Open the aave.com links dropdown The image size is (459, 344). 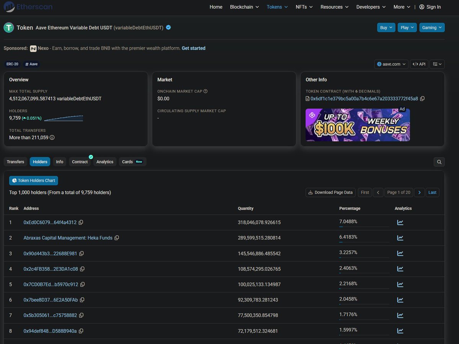click(391, 64)
